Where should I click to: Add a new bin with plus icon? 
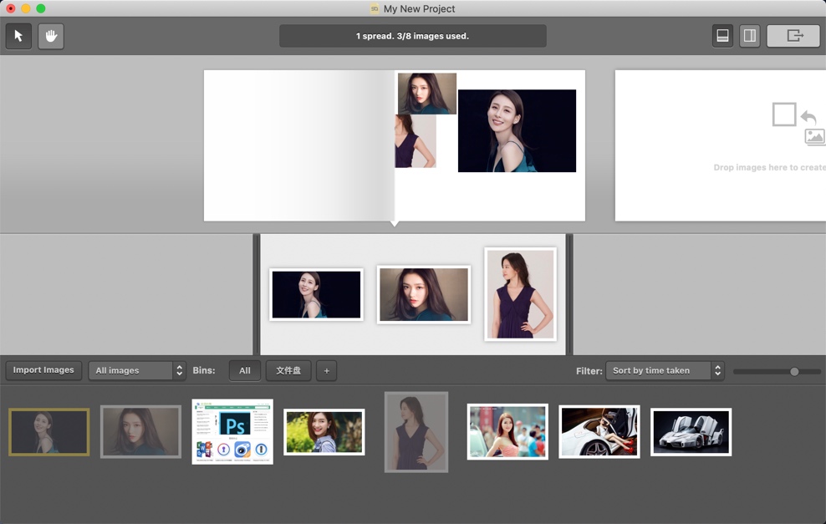[x=326, y=370]
